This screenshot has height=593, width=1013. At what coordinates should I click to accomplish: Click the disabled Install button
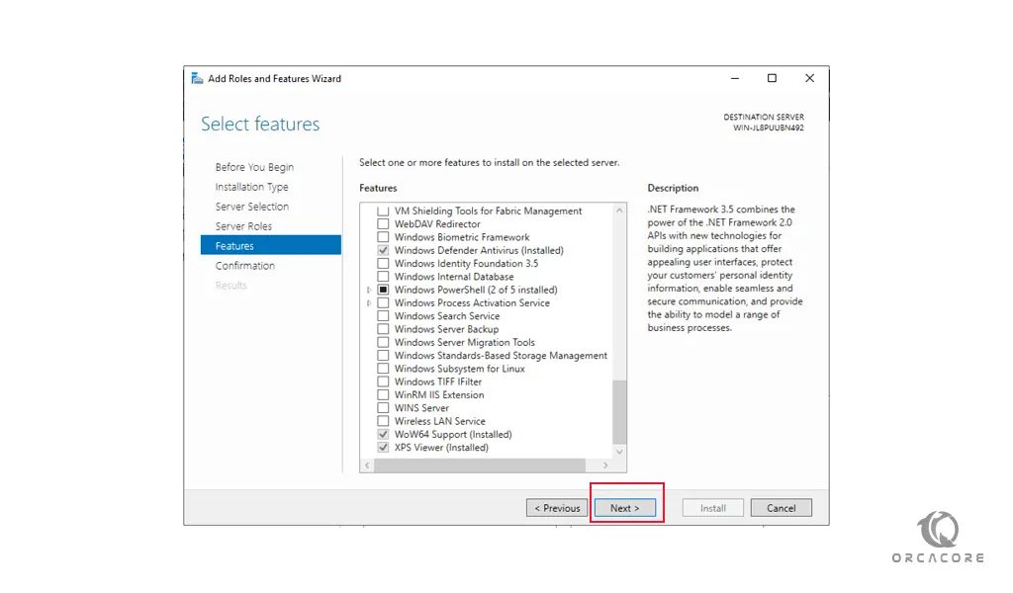coord(713,508)
